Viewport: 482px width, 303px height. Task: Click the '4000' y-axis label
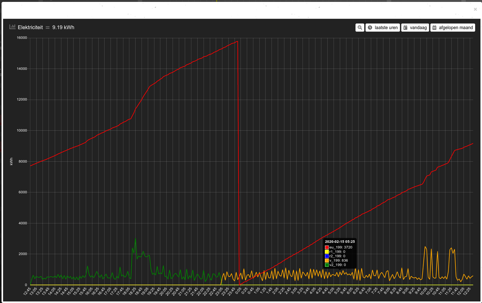point(23,223)
